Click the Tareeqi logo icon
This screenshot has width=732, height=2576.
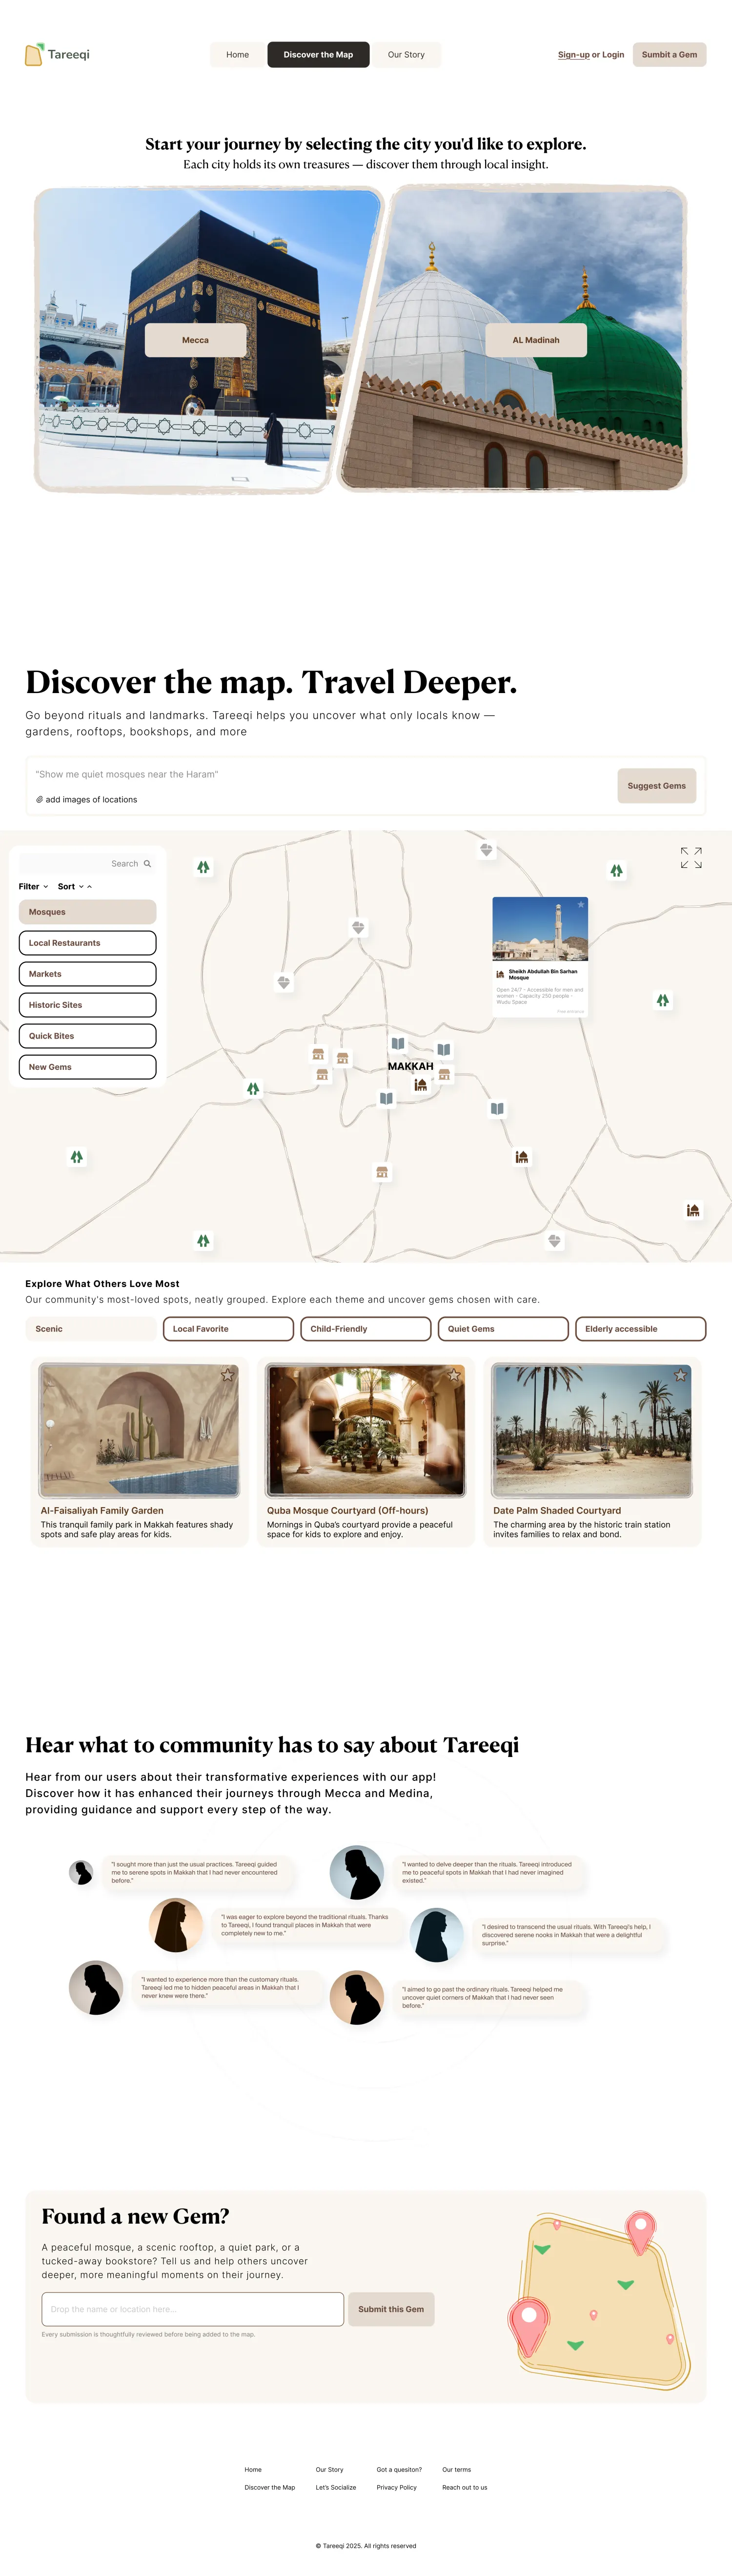(34, 54)
